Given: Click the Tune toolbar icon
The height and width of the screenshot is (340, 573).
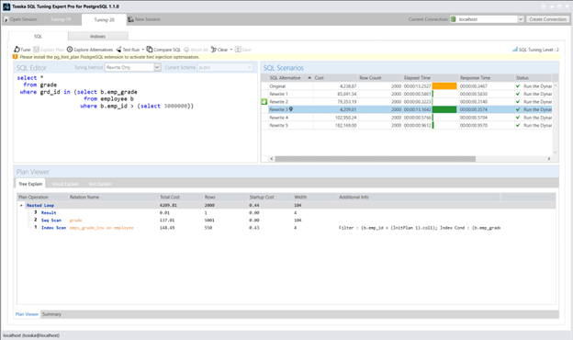Looking at the screenshot, I should click(x=17, y=50).
